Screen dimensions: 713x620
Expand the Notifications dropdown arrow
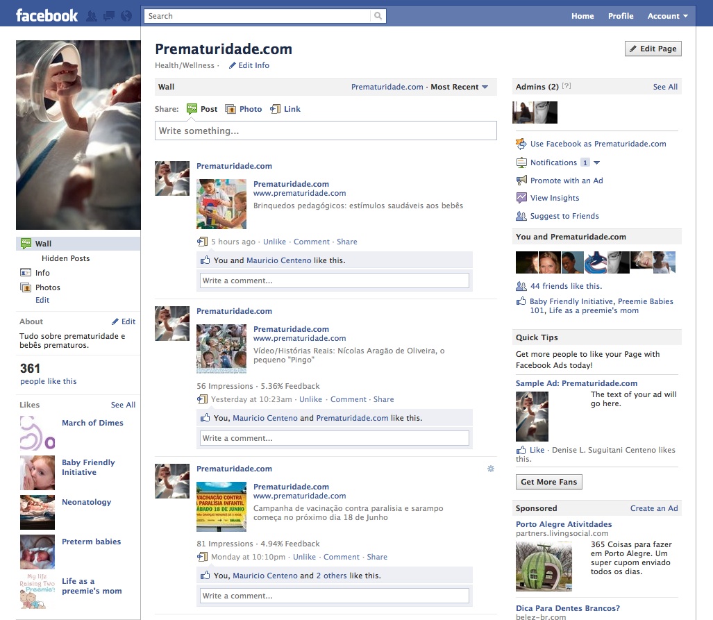point(596,162)
